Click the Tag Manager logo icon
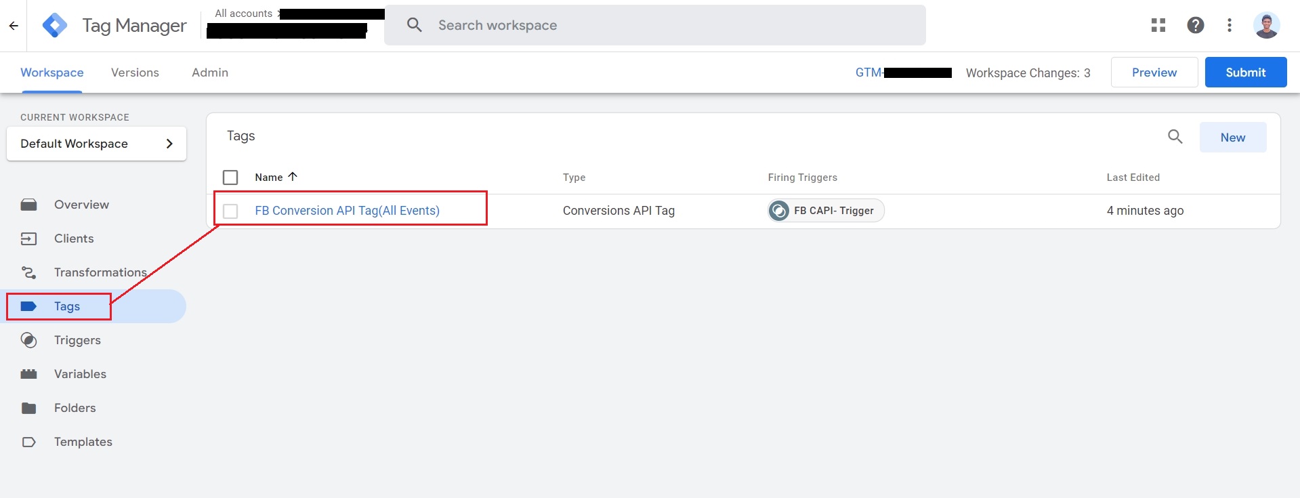This screenshot has height=498, width=1300. (55, 26)
